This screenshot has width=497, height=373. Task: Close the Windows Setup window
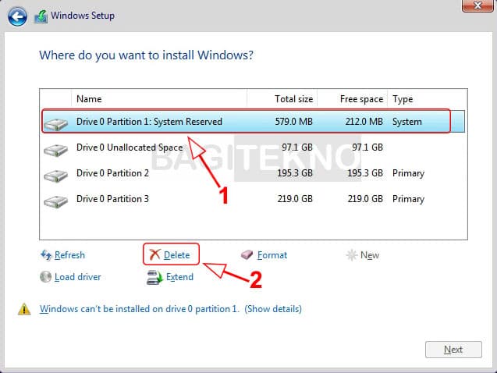[477, 5]
